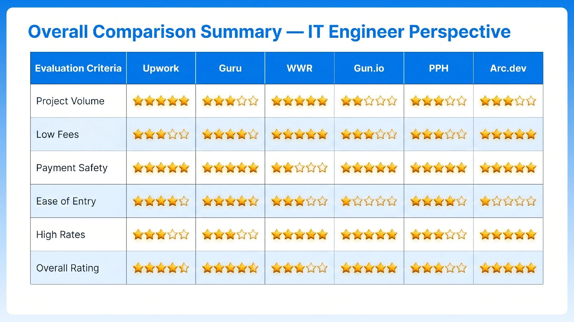Select the Arc.dev column header
The image size is (574, 322).
pyautogui.click(x=508, y=68)
